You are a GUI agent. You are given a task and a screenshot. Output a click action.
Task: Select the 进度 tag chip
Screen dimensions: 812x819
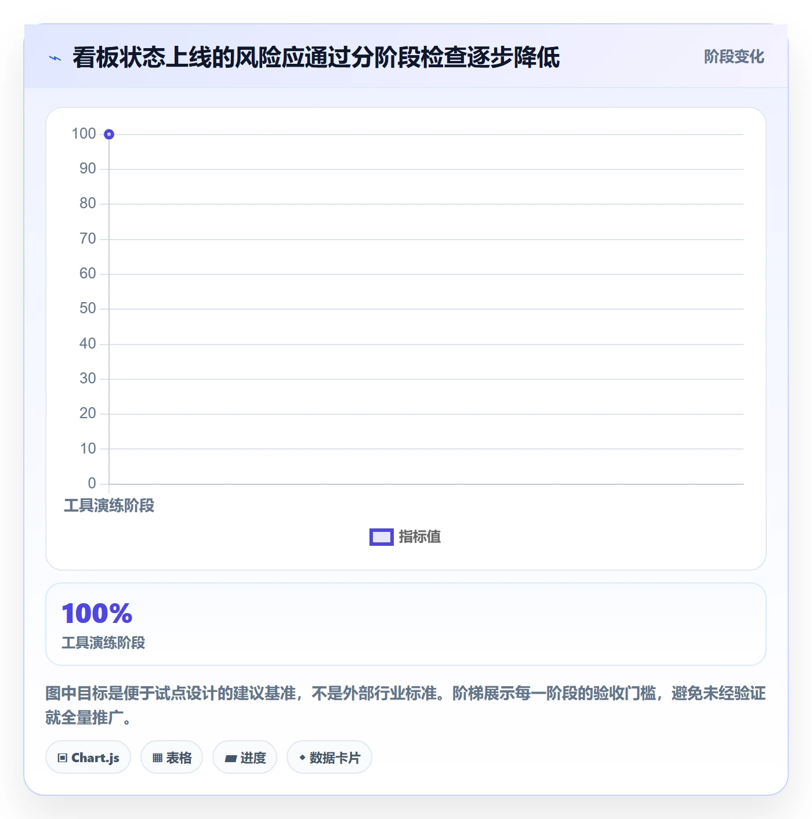[245, 757]
